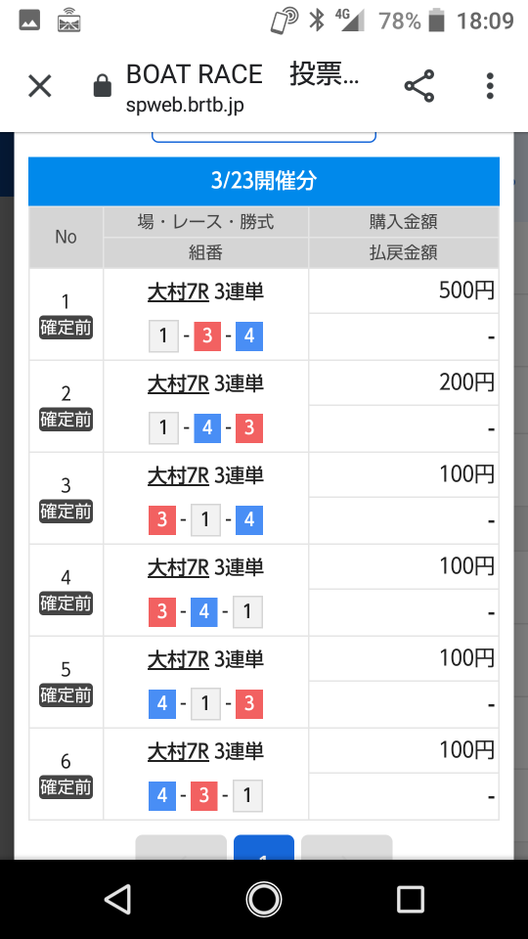Tap the 3/23開催分 blue header bar
Image resolution: width=528 pixels, height=939 pixels.
[264, 181]
